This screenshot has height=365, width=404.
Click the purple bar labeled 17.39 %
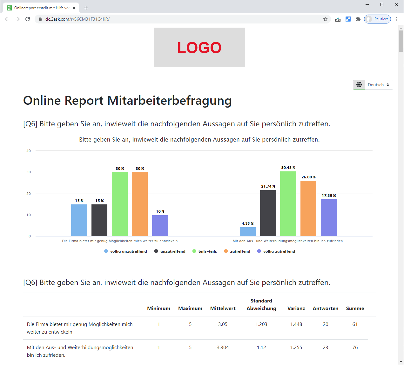pos(329,218)
